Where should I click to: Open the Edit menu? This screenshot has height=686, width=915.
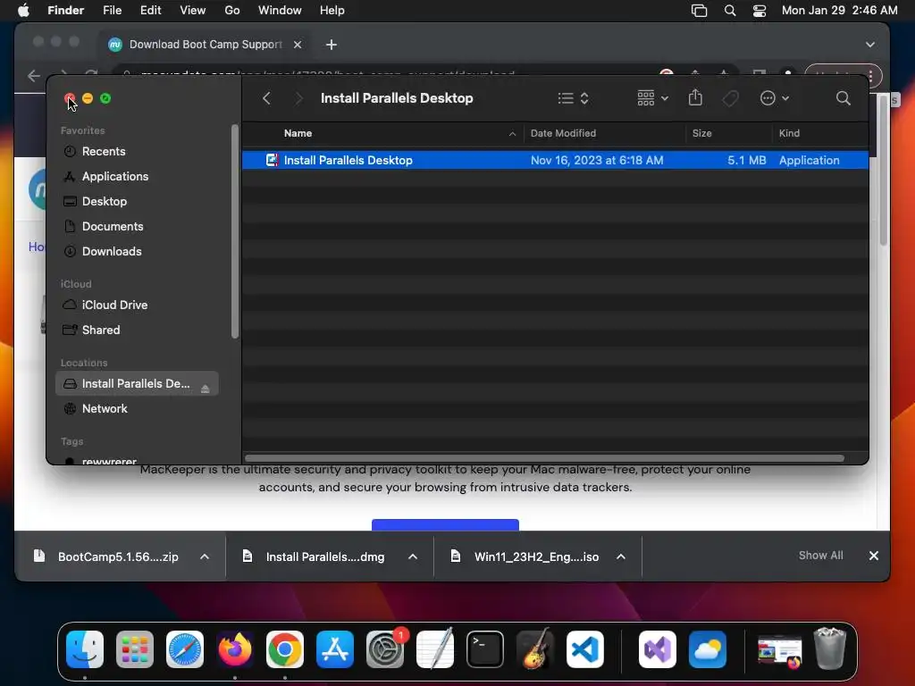tap(150, 11)
